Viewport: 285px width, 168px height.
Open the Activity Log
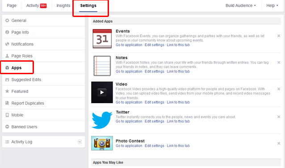[43, 142]
